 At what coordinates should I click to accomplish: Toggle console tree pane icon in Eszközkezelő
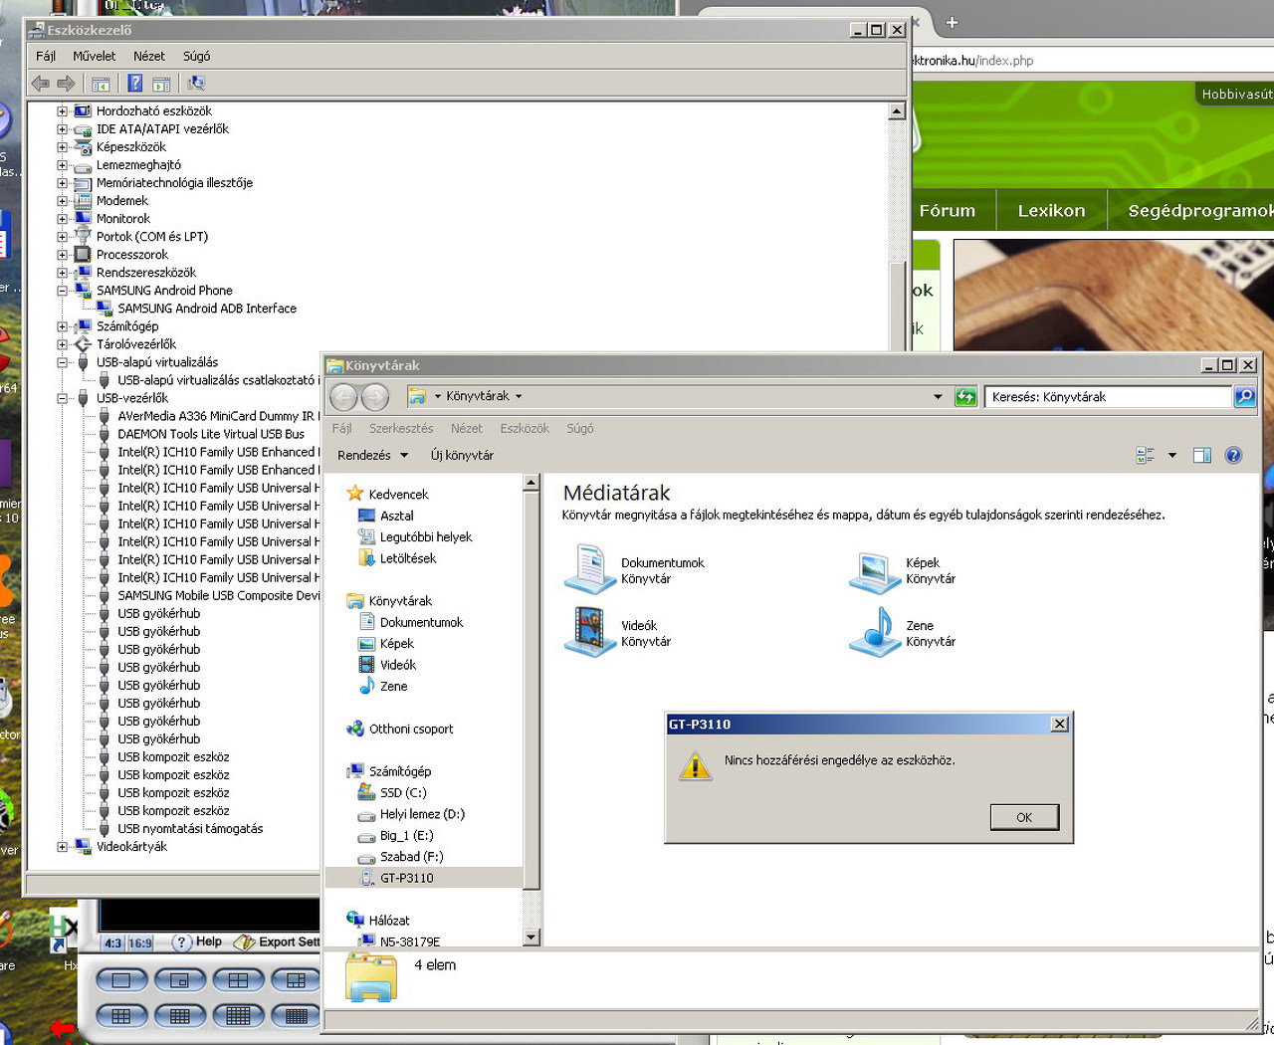[101, 84]
